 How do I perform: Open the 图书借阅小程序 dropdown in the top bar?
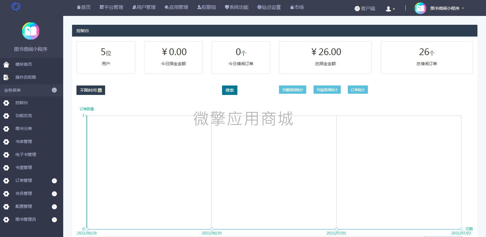pyautogui.click(x=447, y=8)
